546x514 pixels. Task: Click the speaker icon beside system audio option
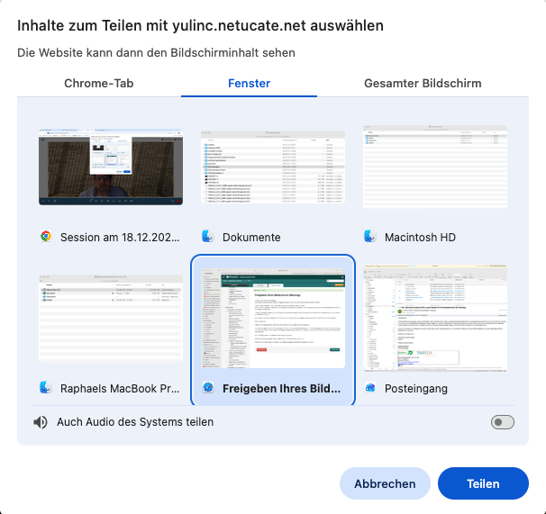click(x=41, y=422)
